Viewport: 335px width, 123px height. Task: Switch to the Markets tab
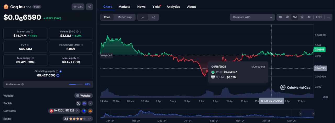pyautogui.click(x=124, y=7)
